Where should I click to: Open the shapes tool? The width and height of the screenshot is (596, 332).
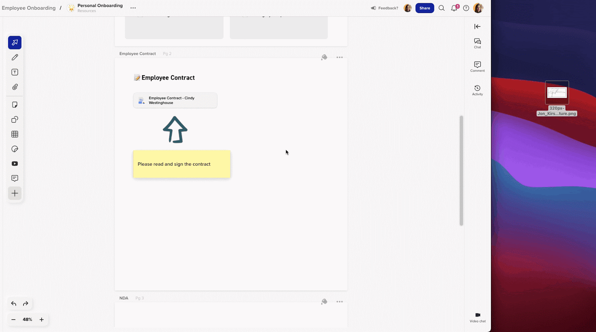15,119
